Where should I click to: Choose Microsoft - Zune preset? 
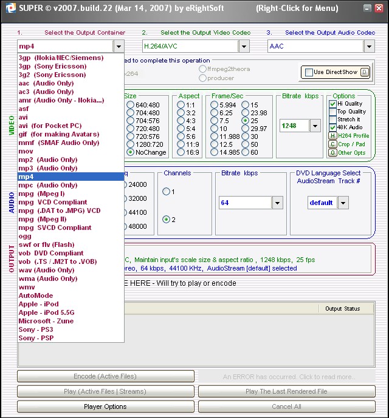(71, 321)
